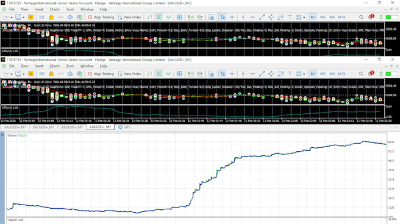Switch to line chart in upper window
This screenshot has height=224, width=400.
click(168, 17)
